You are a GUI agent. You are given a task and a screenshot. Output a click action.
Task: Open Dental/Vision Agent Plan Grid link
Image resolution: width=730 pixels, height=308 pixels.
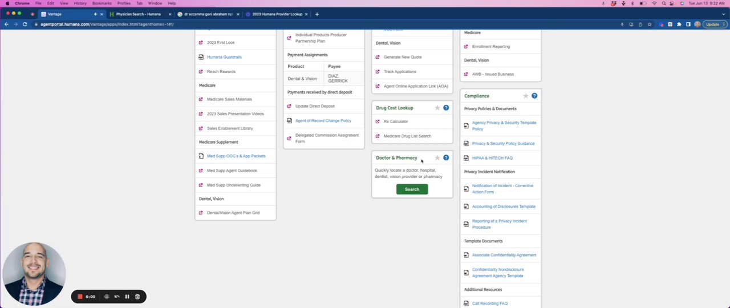[x=233, y=213]
